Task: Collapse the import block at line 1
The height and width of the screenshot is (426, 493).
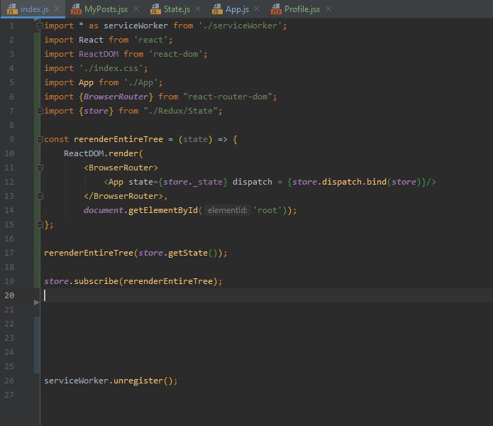Action: point(39,26)
